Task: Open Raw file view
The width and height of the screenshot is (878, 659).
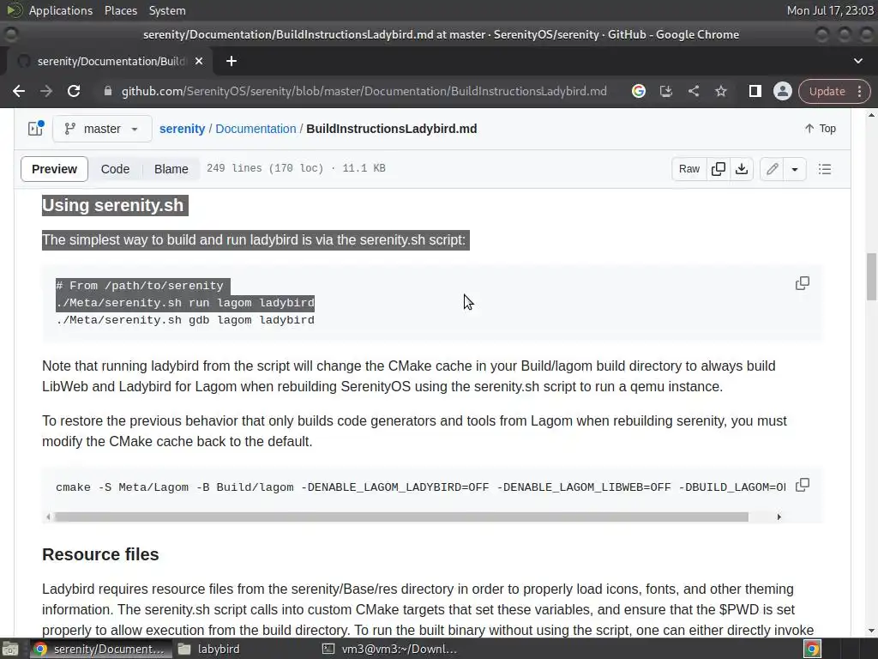Action: coord(689,169)
